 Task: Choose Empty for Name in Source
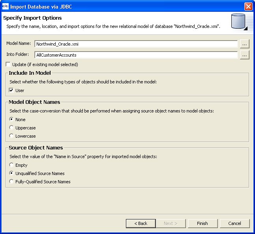point(11,165)
